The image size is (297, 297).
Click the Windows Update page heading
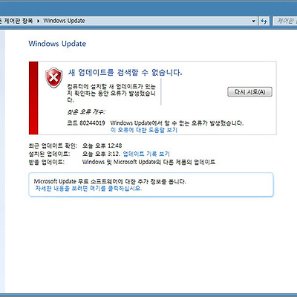tap(57, 44)
